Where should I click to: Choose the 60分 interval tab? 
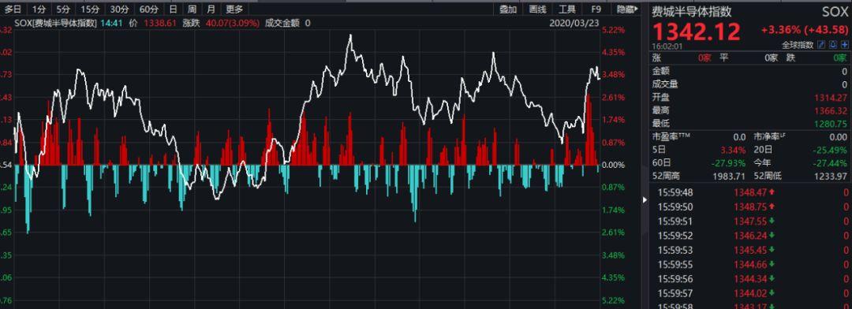[x=148, y=9]
